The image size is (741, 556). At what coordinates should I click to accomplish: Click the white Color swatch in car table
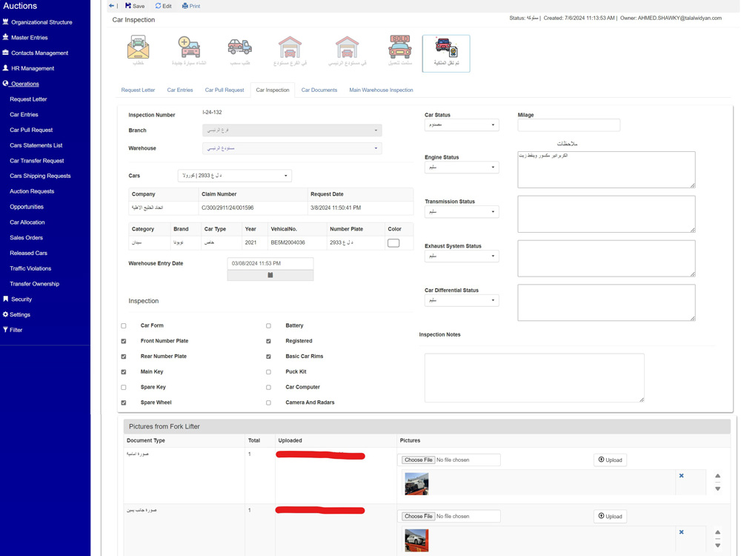393,242
